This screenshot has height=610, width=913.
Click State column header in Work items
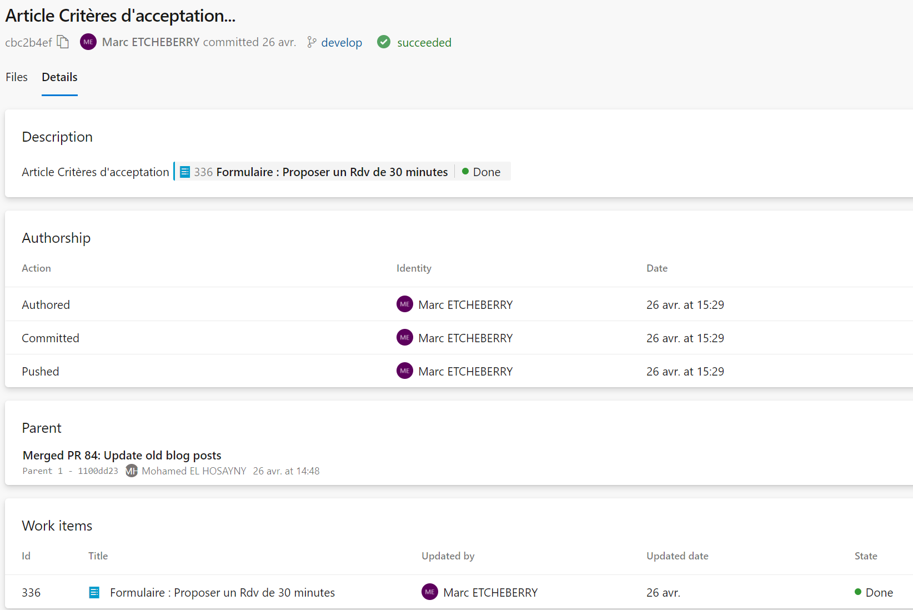click(x=866, y=556)
